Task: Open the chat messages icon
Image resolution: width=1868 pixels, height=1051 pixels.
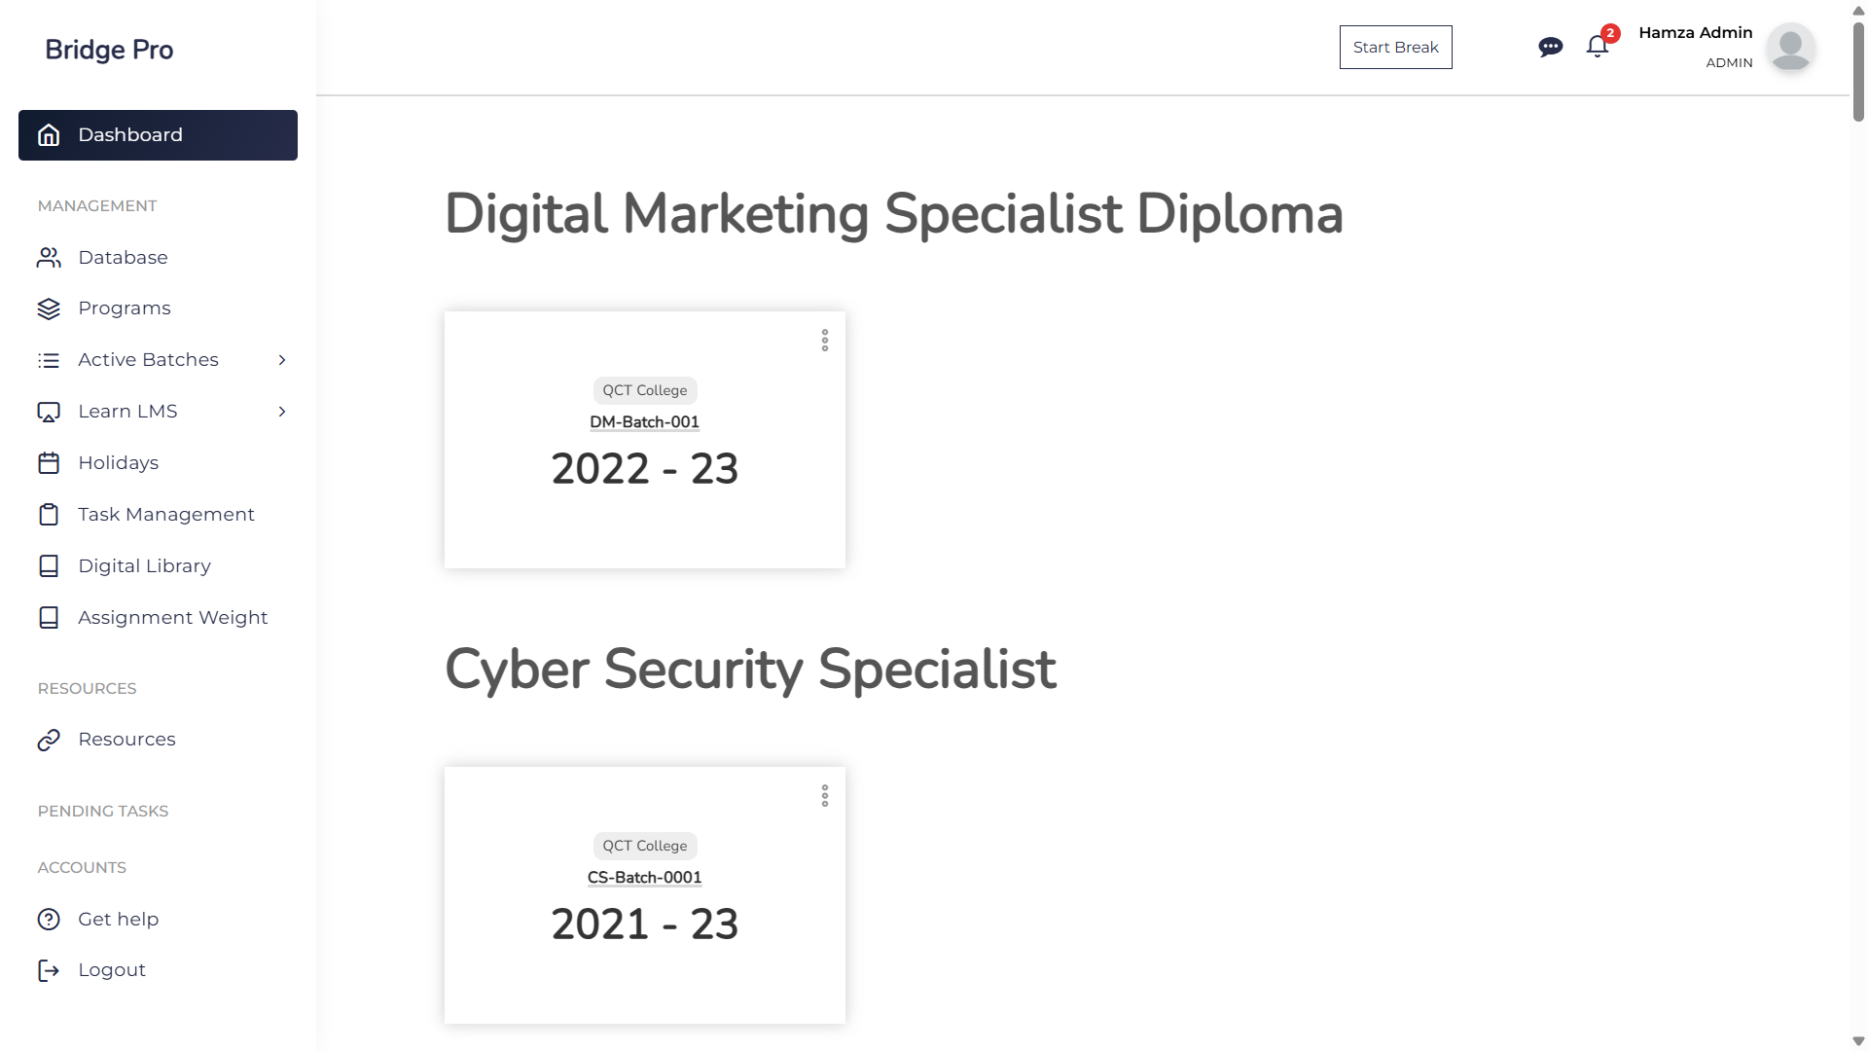Action: (x=1550, y=47)
